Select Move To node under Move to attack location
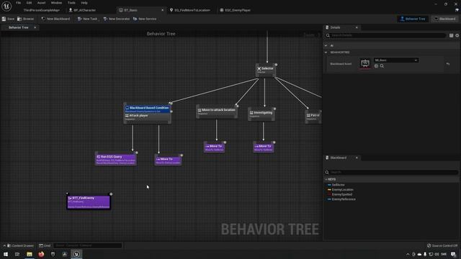Screen dimensions: 461x259 click(x=215, y=147)
